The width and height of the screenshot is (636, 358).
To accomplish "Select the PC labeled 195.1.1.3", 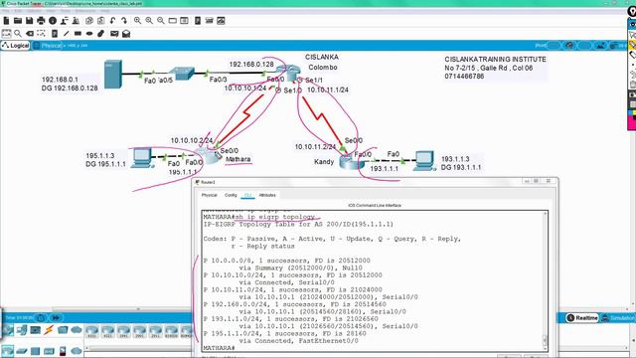I will click(x=142, y=157).
